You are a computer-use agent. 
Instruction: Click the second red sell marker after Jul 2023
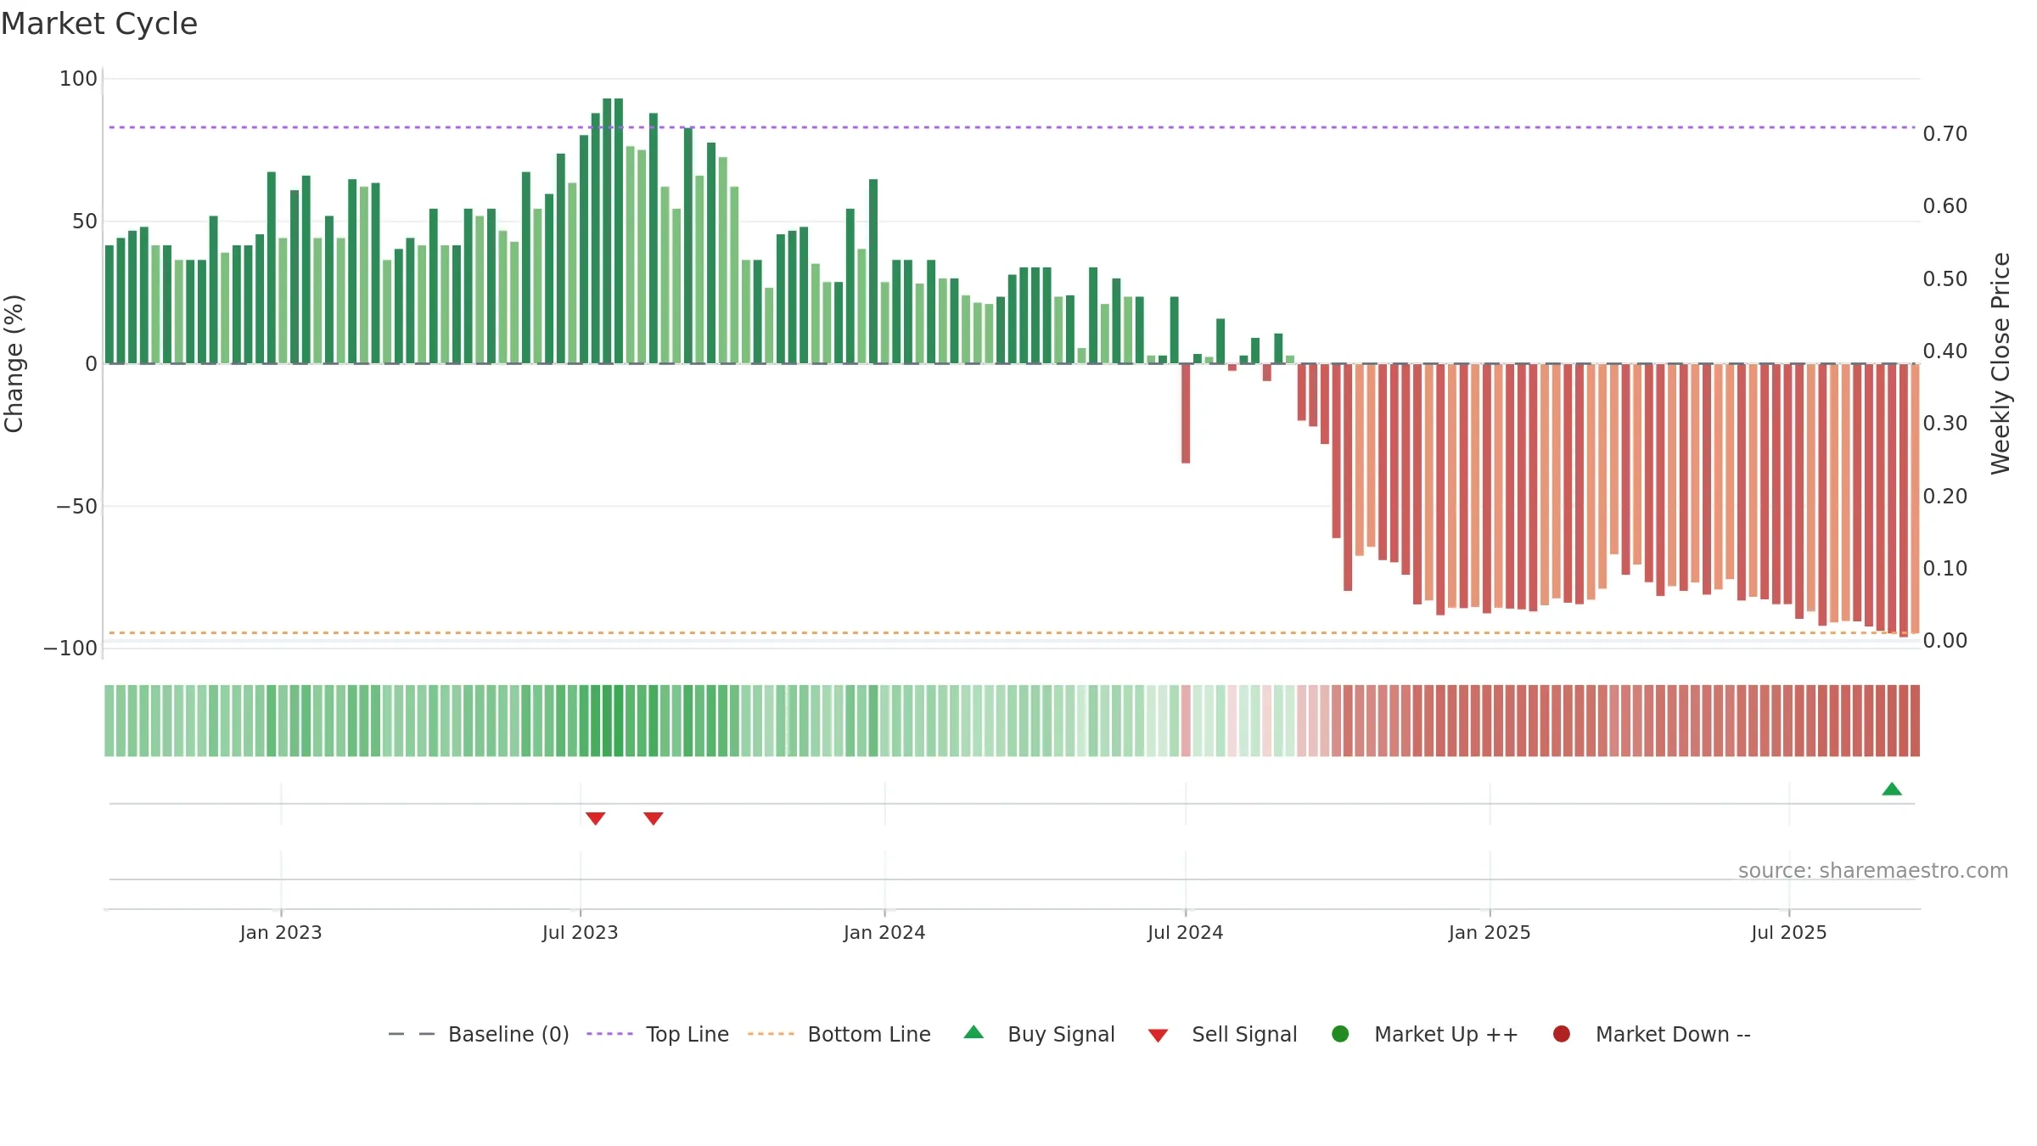tap(653, 818)
